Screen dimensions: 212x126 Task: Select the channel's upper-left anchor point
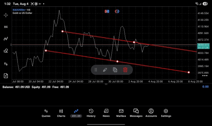tap(63, 31)
